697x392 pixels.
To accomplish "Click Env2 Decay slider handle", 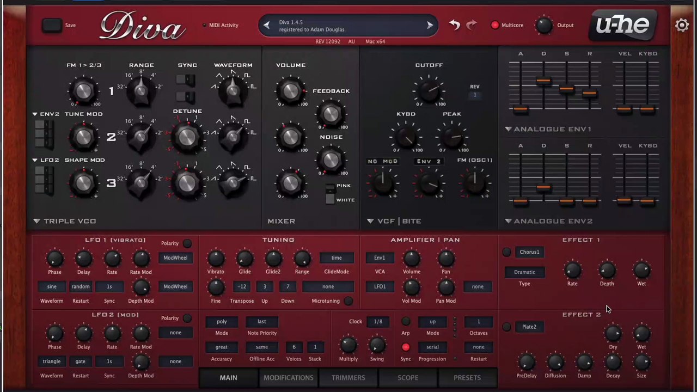I will pos(543,188).
